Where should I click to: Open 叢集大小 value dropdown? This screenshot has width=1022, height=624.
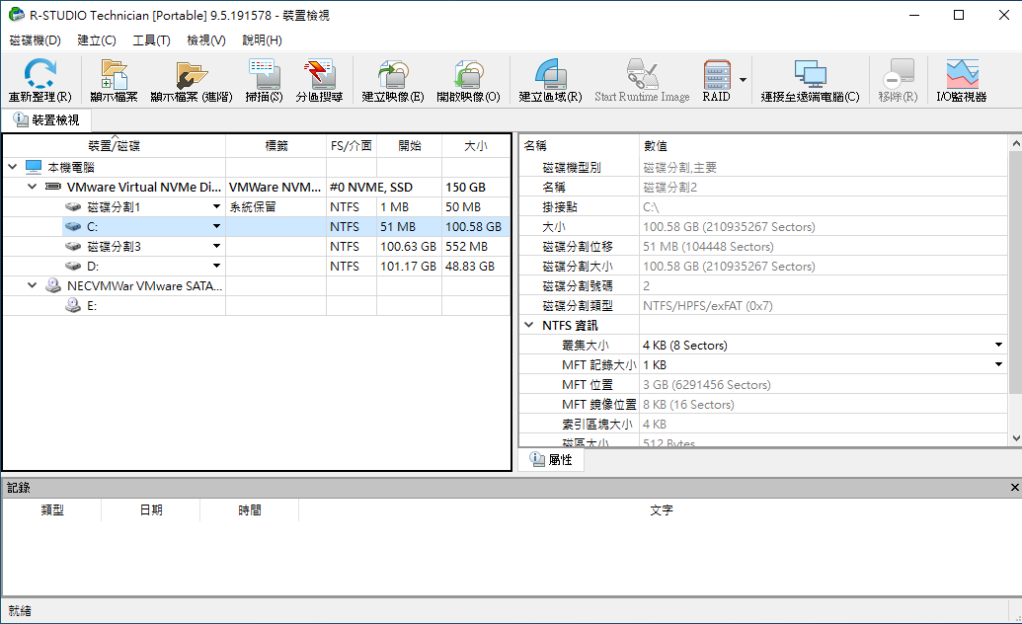point(998,345)
